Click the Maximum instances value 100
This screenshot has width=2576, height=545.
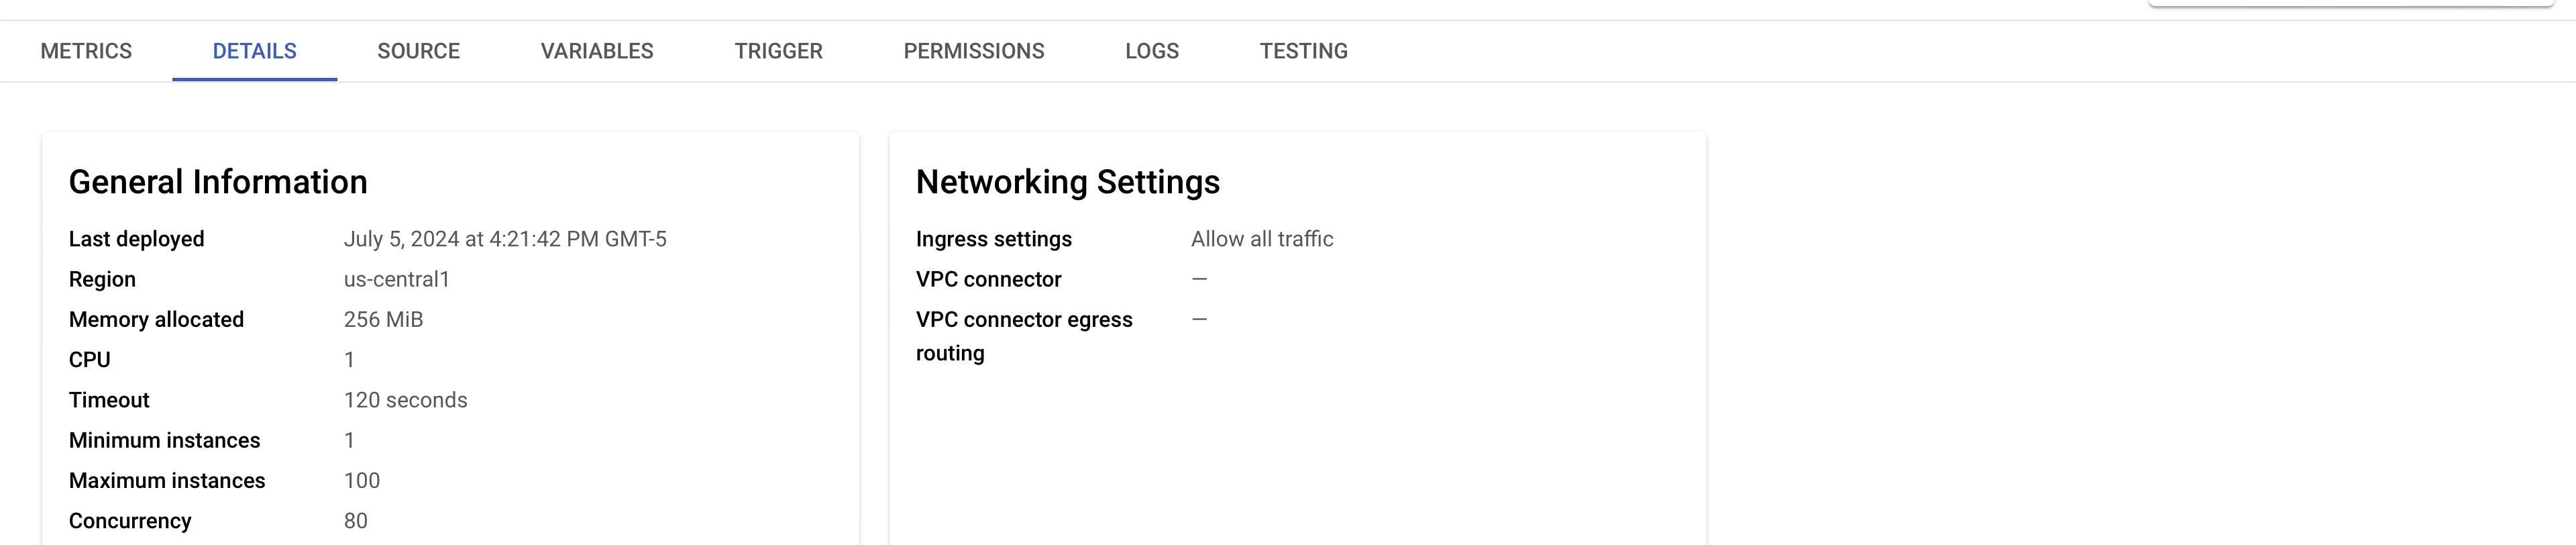(x=361, y=481)
